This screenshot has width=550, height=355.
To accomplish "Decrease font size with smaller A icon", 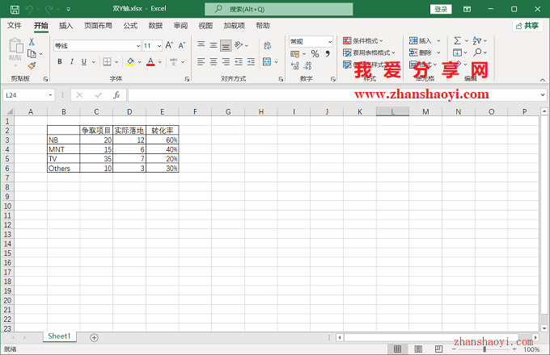I will click(x=182, y=45).
